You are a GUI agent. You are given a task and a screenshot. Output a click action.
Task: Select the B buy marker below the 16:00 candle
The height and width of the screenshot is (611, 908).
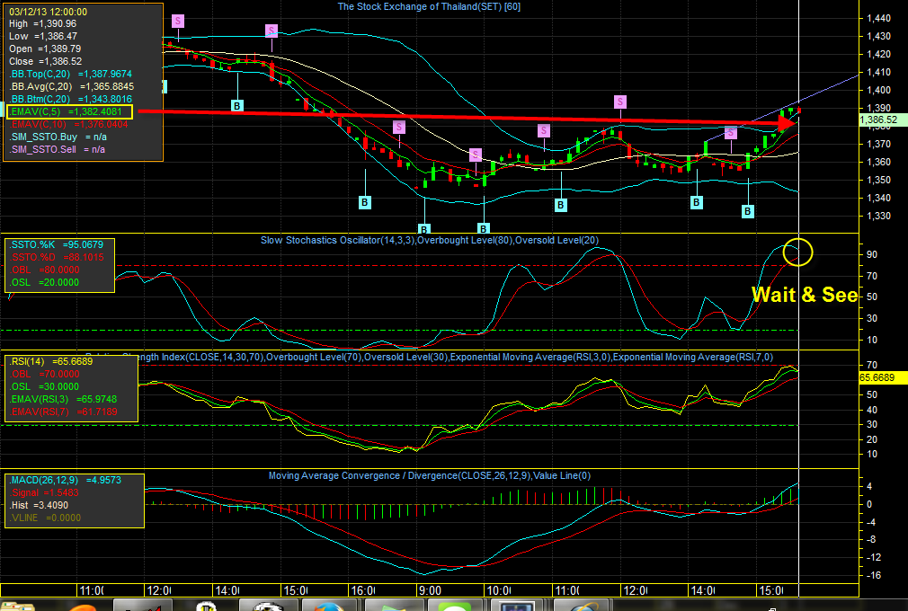click(366, 202)
